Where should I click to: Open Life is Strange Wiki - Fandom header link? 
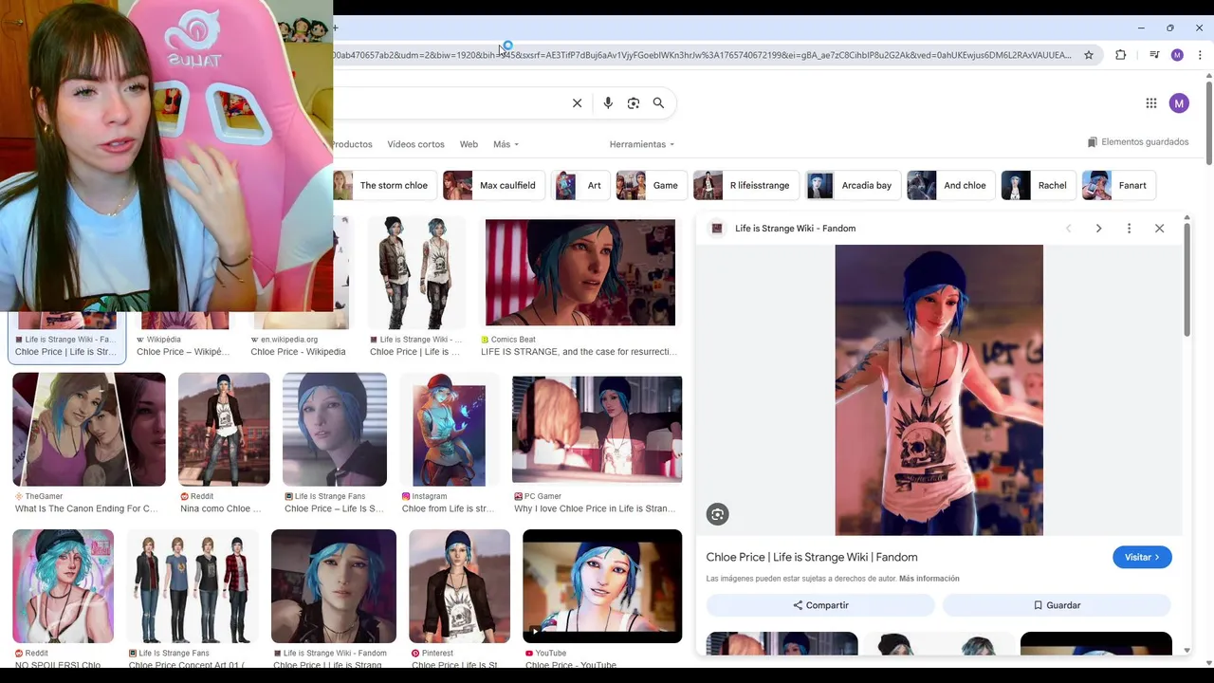click(x=795, y=229)
